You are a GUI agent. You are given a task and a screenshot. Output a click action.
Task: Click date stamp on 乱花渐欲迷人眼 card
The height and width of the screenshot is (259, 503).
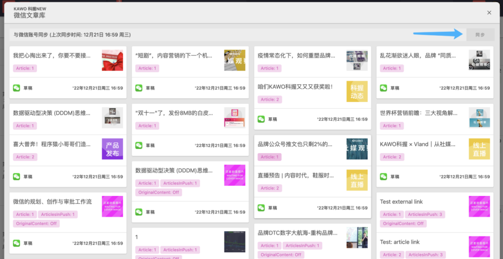tap(465, 88)
